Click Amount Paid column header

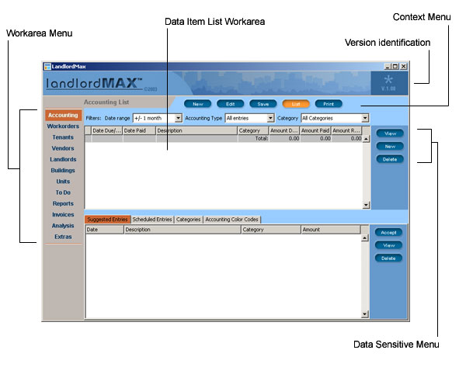click(x=315, y=130)
